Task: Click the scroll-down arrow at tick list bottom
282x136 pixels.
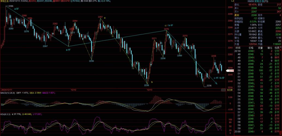Action: [x=280, y=134]
